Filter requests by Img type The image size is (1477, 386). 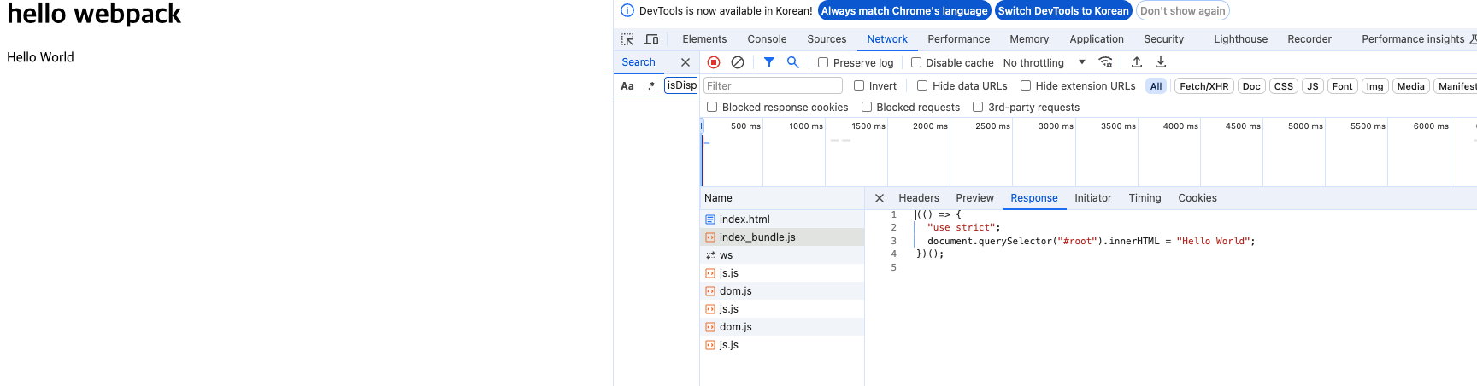[1374, 86]
